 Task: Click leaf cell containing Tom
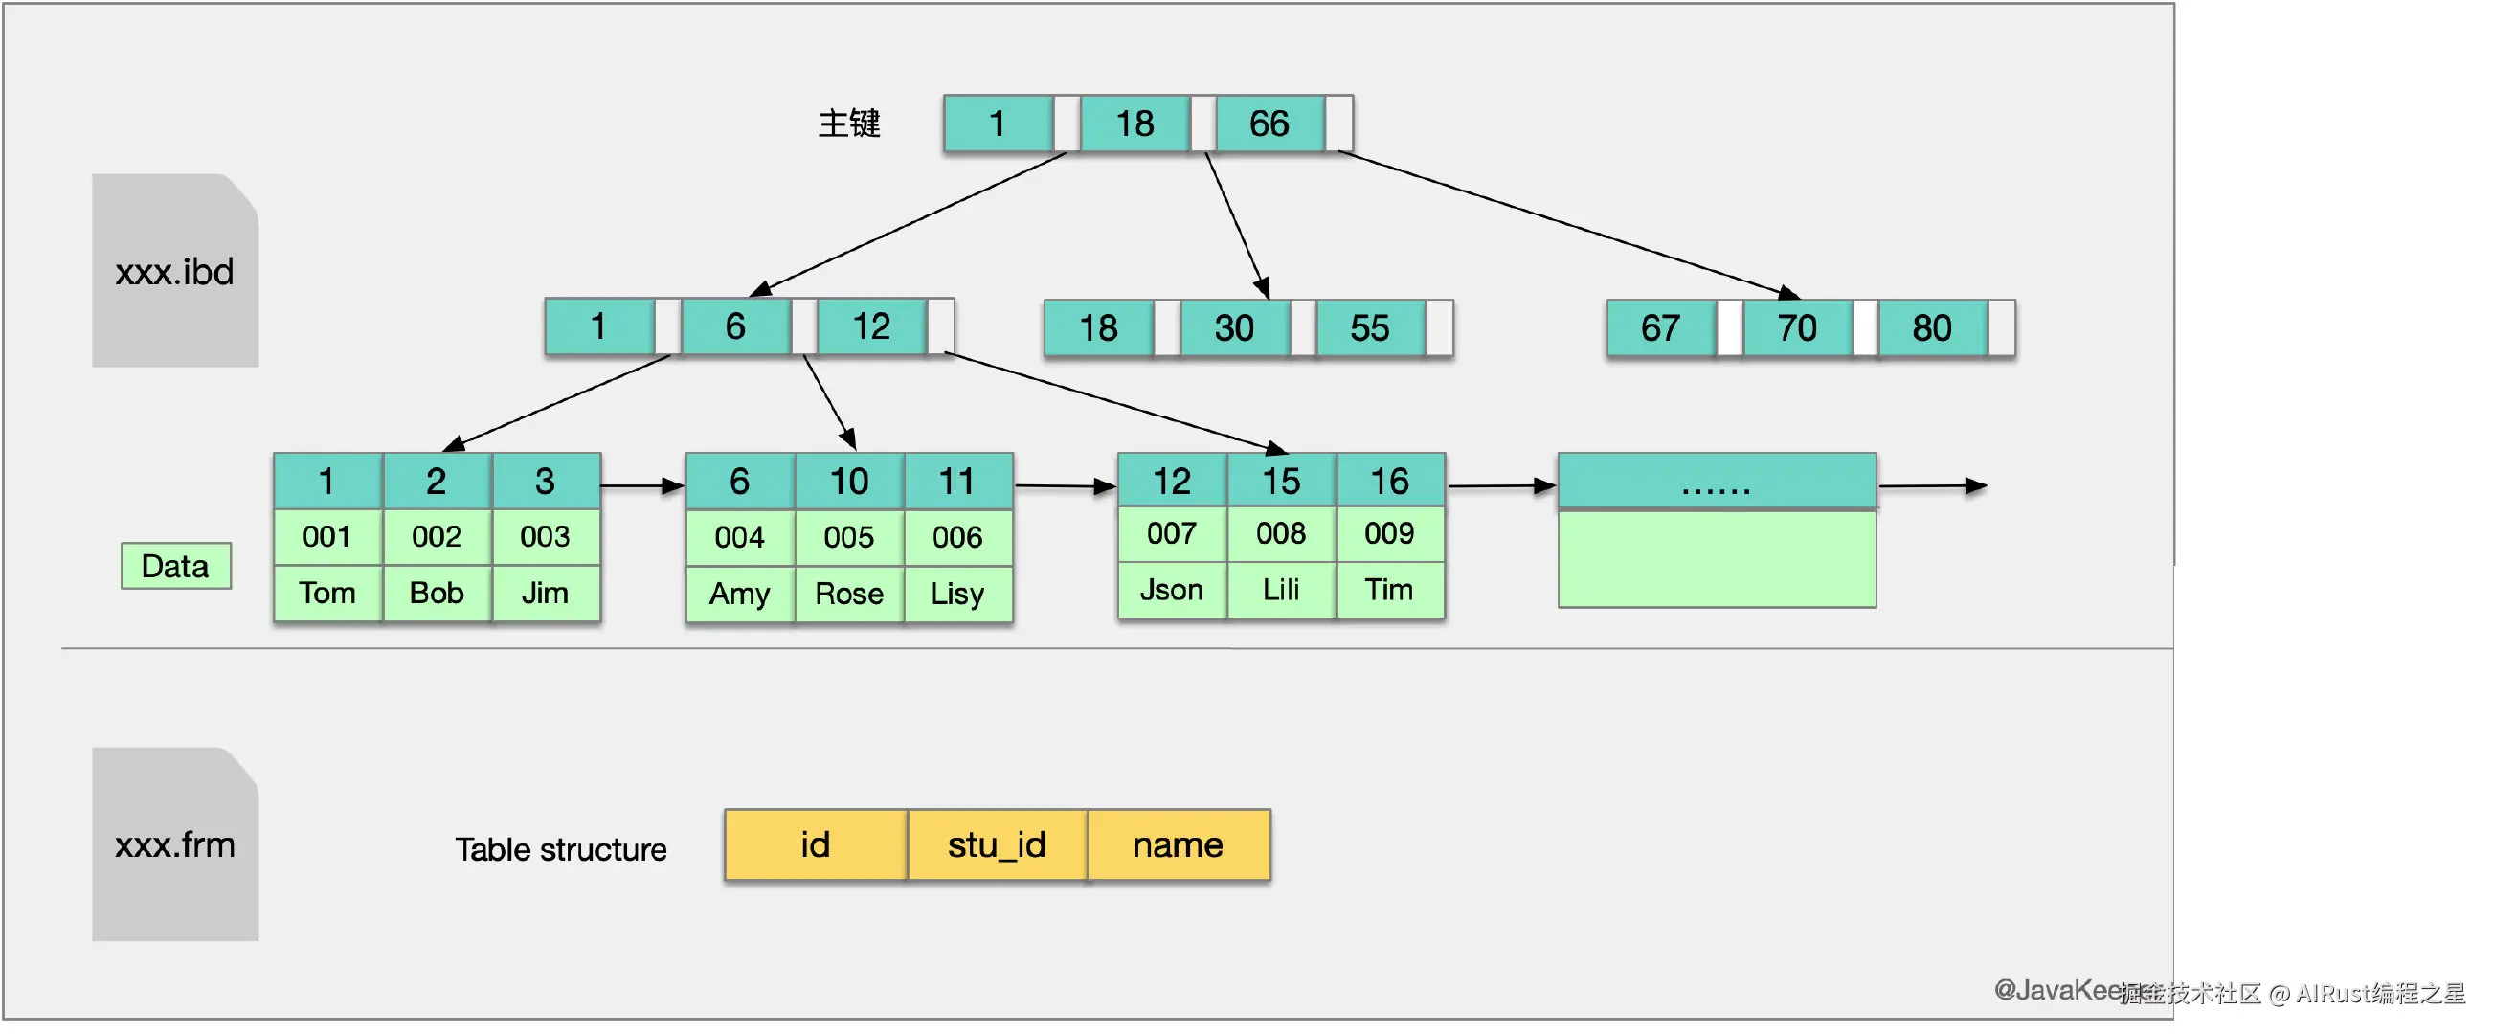[x=327, y=593]
